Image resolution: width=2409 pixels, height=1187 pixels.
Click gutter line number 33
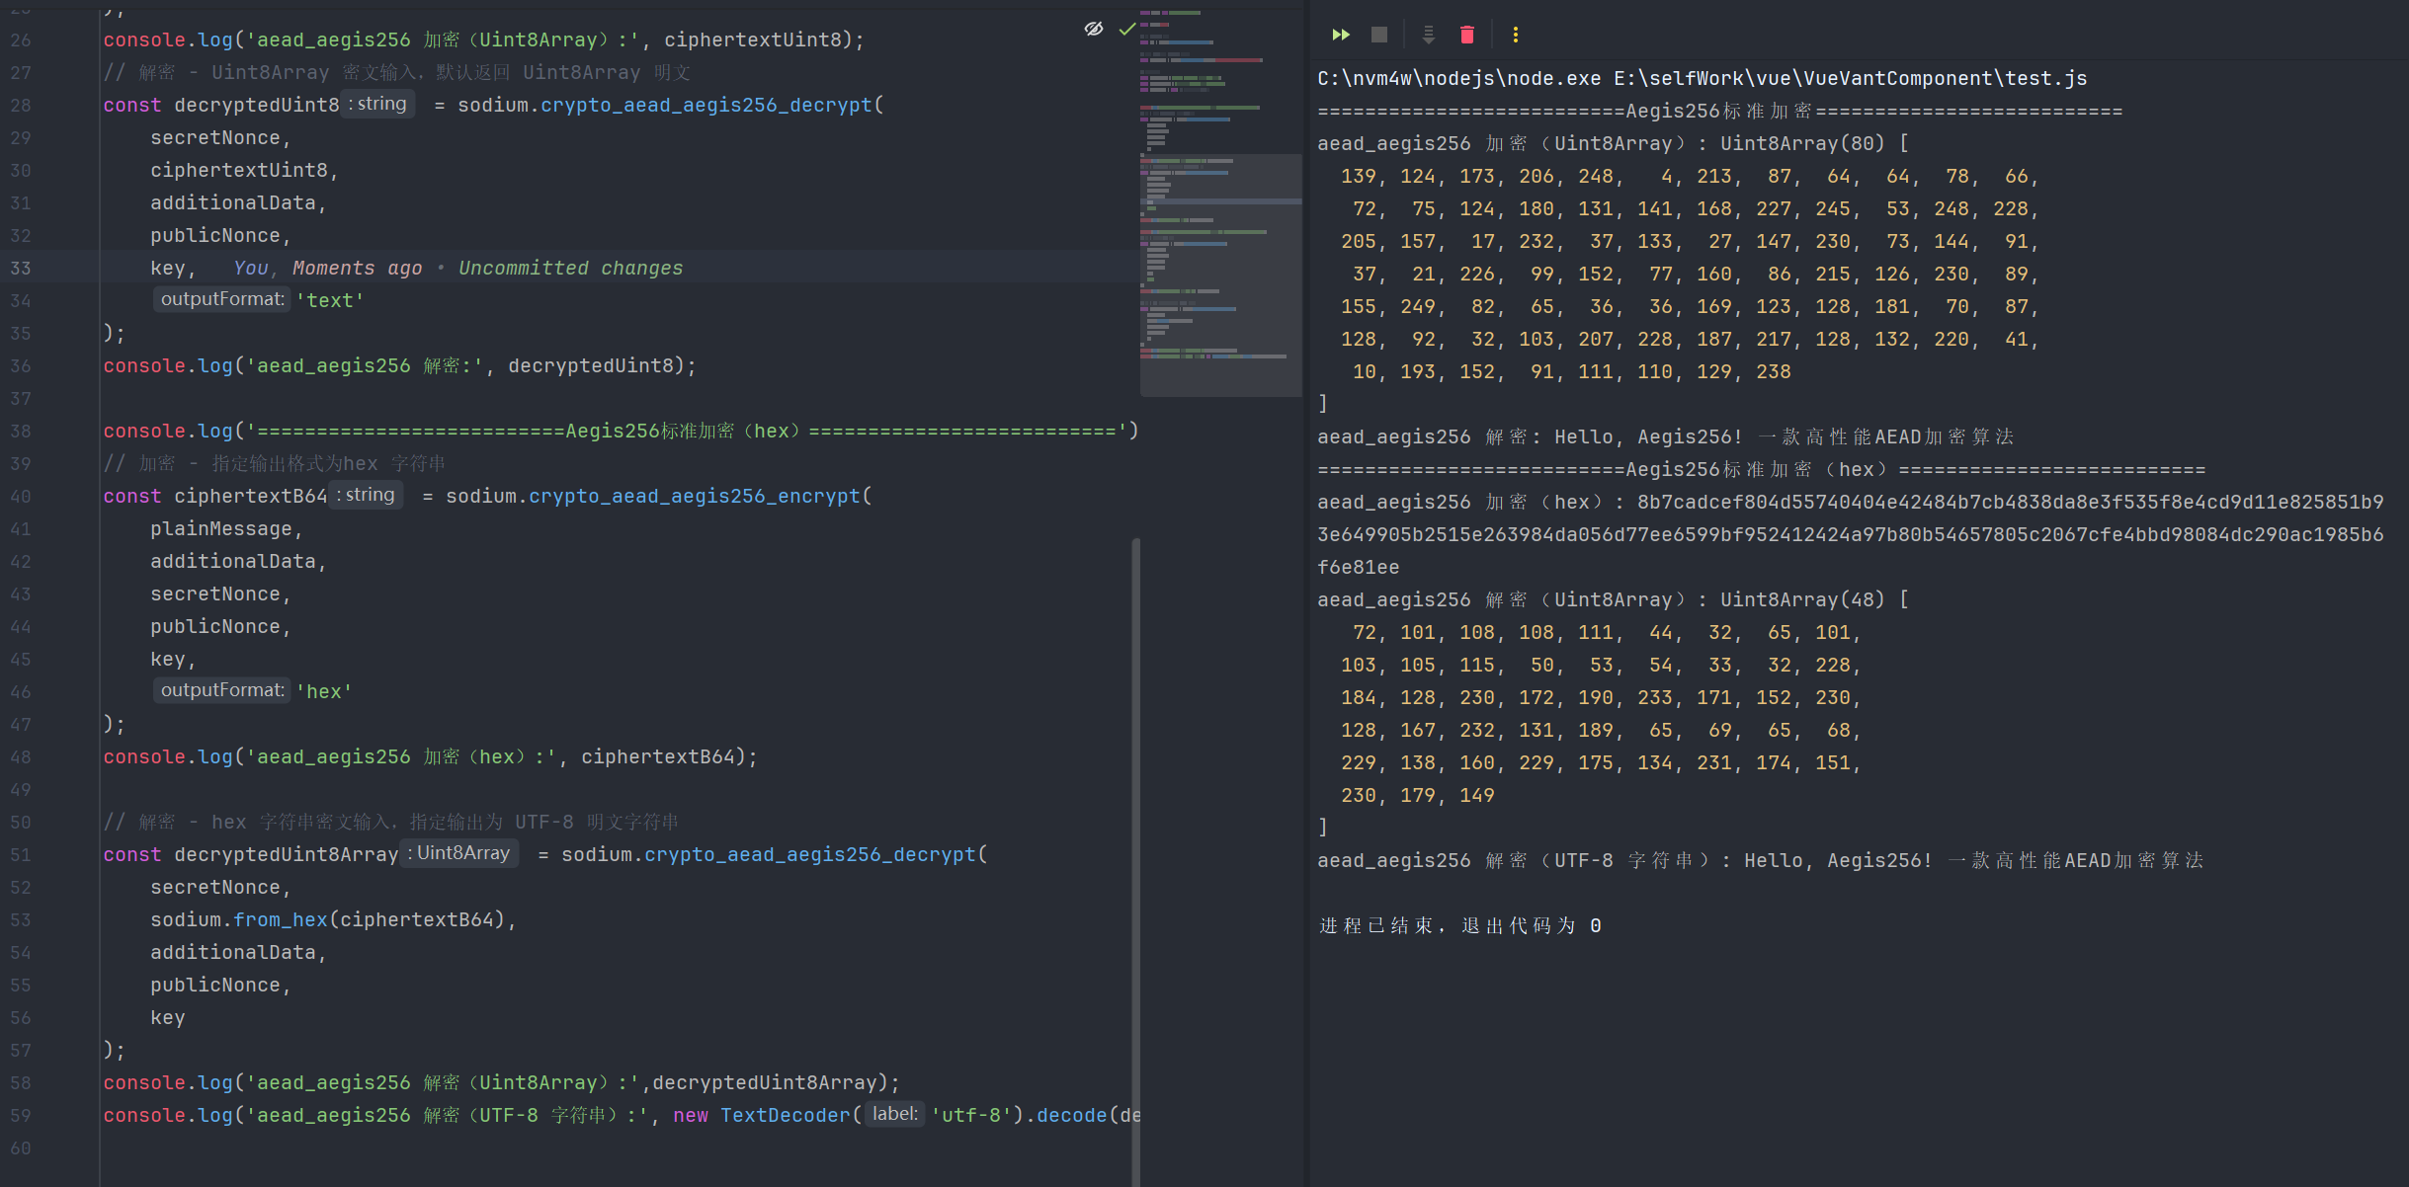(x=21, y=269)
